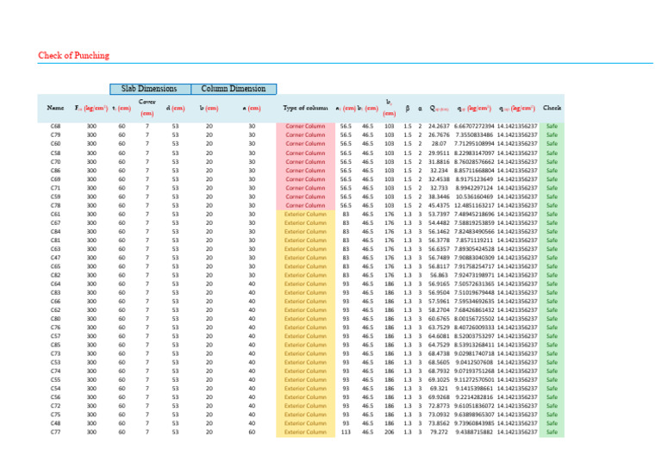Screen dimensions: 662x468
Task: Select the Check column header
Action: [553, 108]
